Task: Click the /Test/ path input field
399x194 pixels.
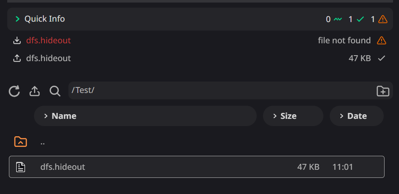Action: click(221, 90)
